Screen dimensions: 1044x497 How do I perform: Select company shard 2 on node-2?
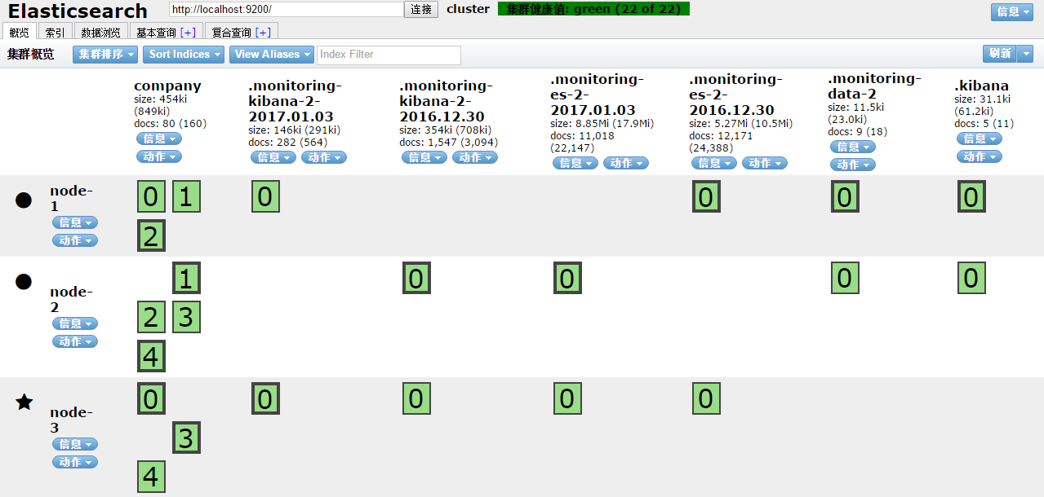(x=151, y=317)
